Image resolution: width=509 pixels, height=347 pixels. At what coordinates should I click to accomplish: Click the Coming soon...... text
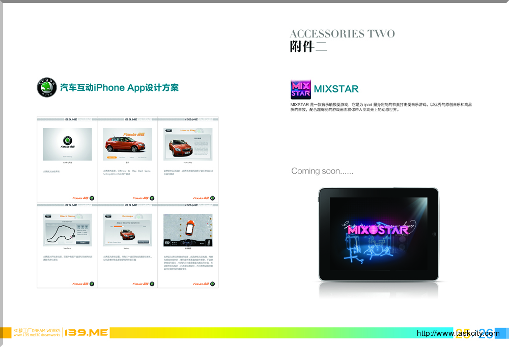click(322, 171)
